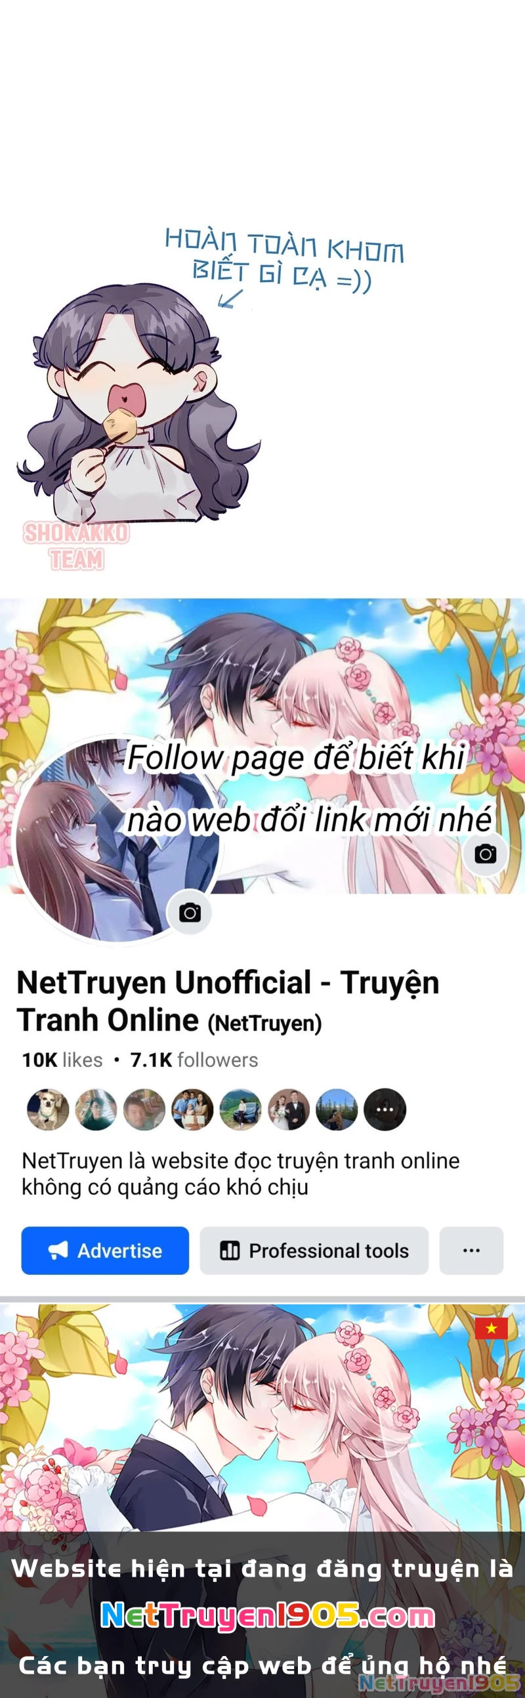
Task: Click the Advertise button
Action: (105, 1251)
